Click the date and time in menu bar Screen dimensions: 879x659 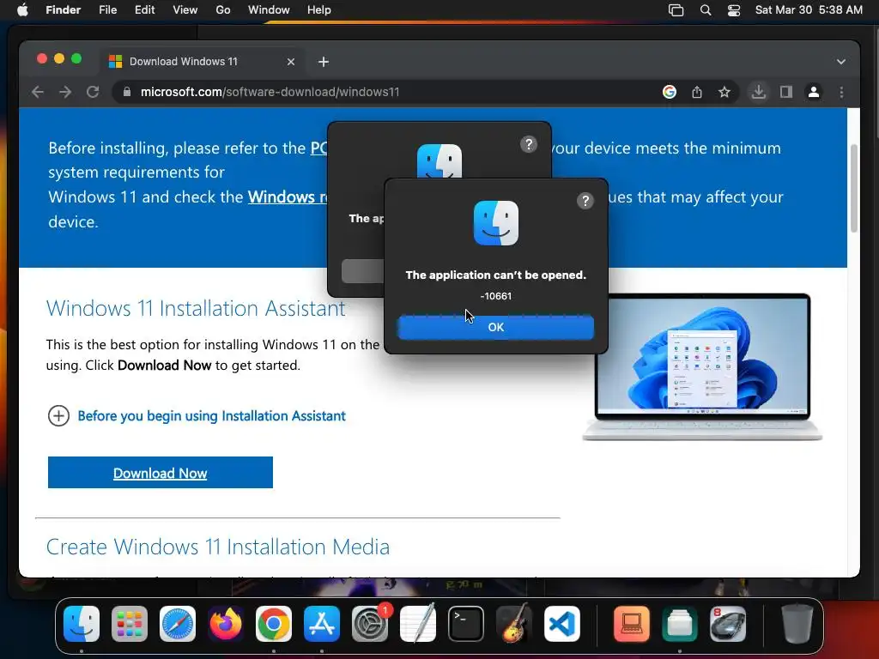(x=809, y=10)
